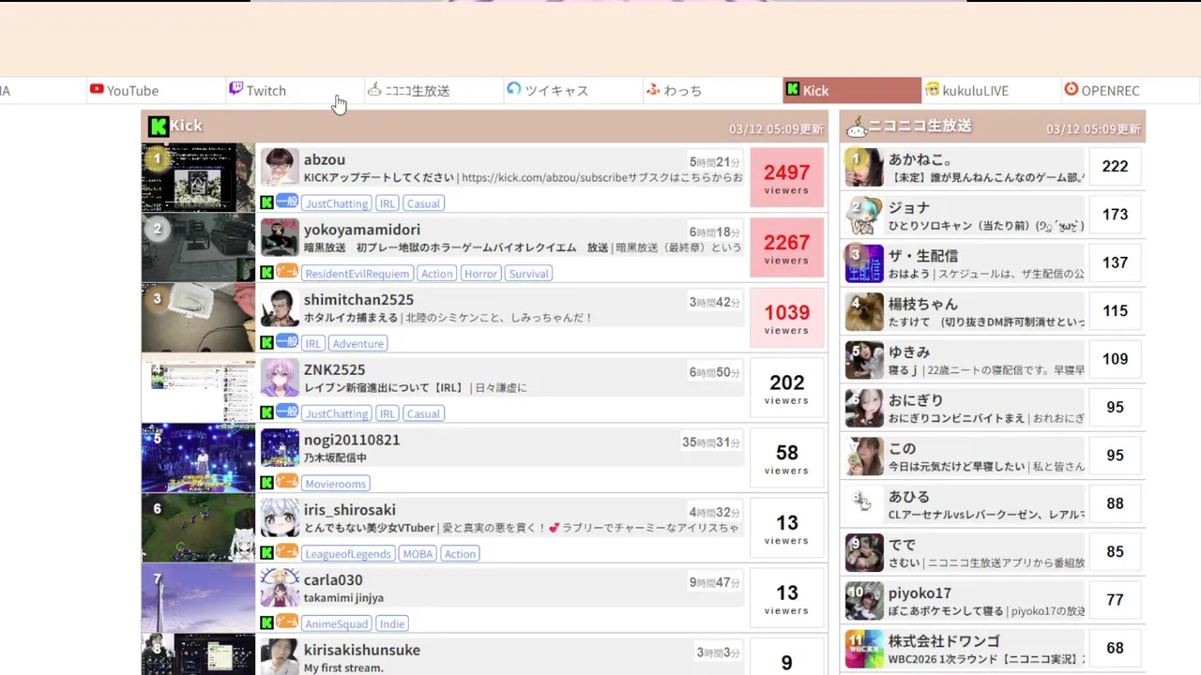Open carla030's stream thumbnail
This screenshot has width=1201, height=675.
[198, 598]
